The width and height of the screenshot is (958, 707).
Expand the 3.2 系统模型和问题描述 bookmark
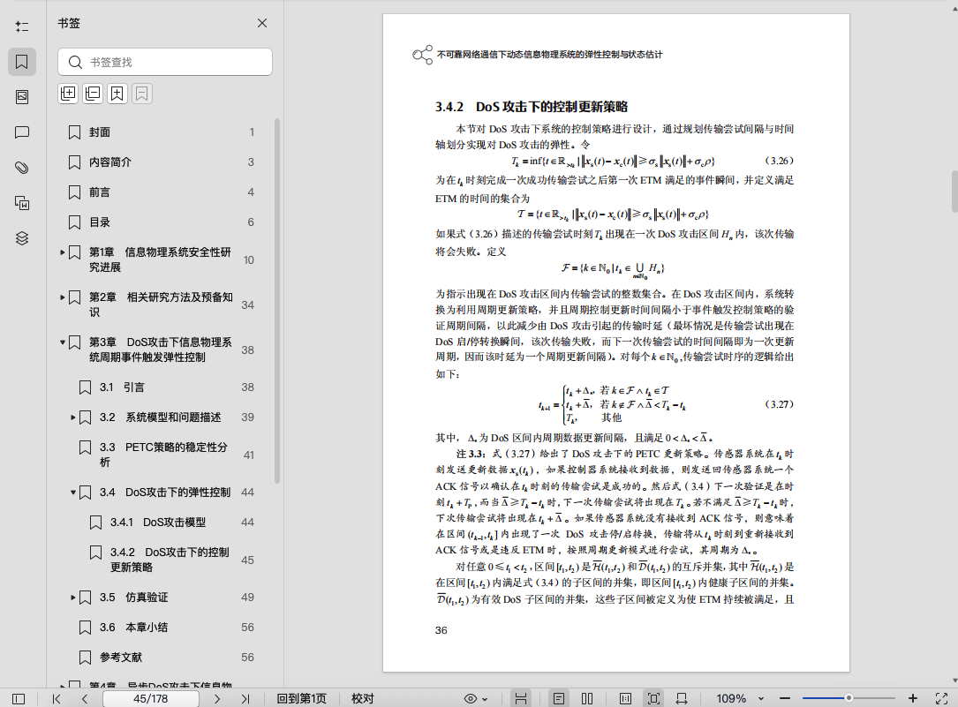tap(72, 417)
